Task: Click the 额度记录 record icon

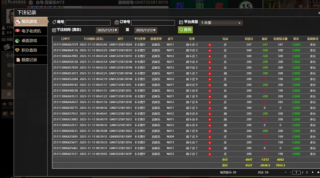Action: (17, 60)
